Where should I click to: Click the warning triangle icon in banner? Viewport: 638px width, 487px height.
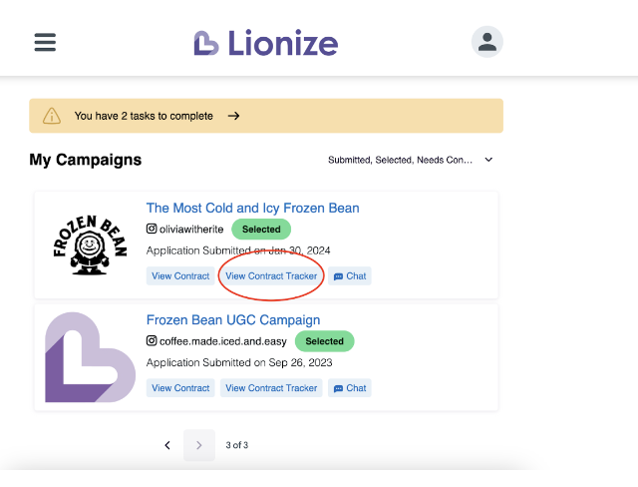coord(52,116)
